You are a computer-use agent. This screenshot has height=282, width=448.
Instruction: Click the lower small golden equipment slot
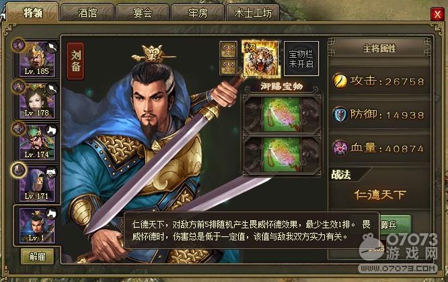[x=228, y=67]
